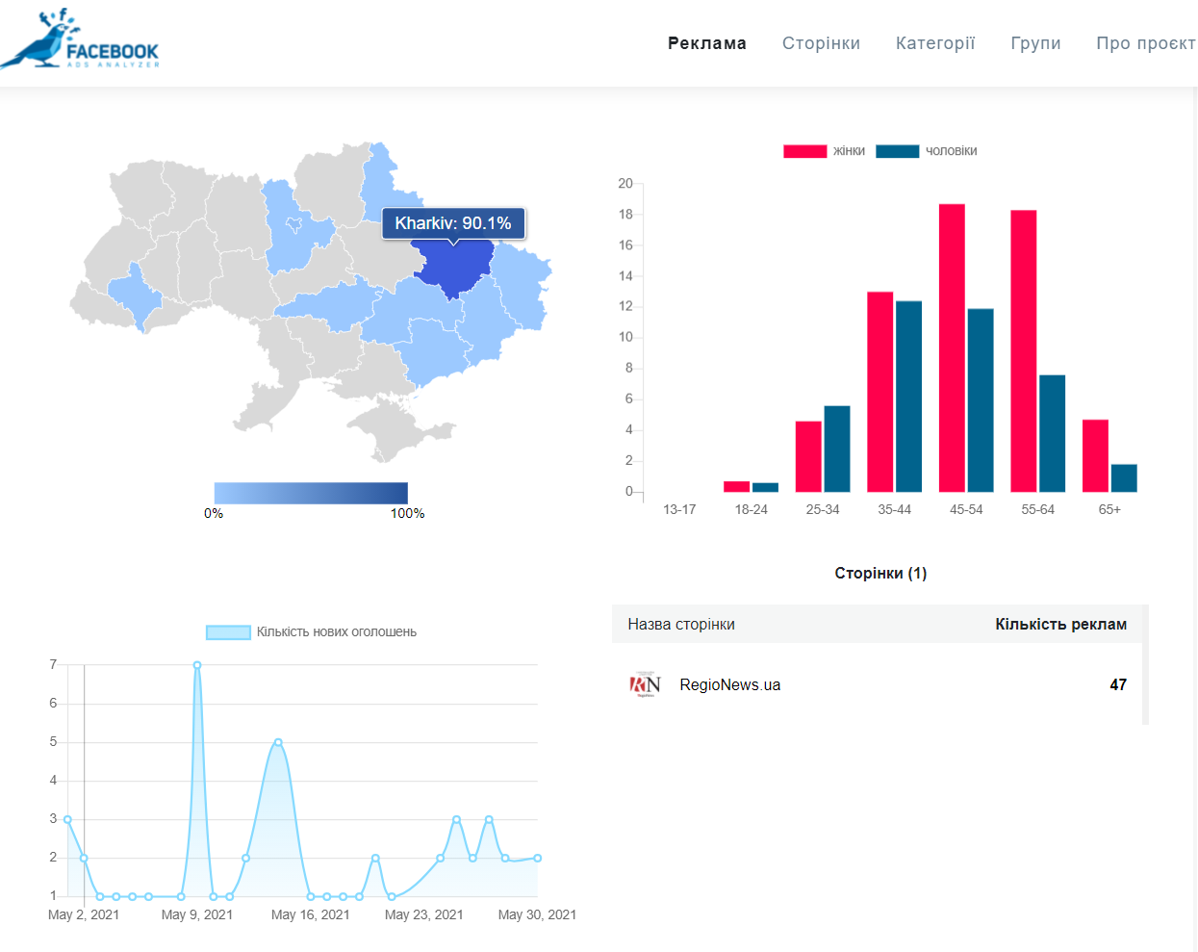Navigate to the Групи section
The width and height of the screenshot is (1198, 952).
pyautogui.click(x=1035, y=43)
